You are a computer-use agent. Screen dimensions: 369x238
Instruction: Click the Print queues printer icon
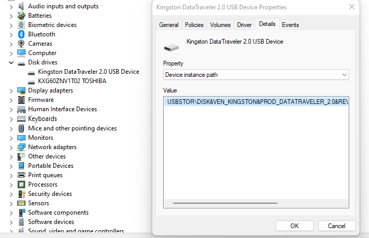click(x=21, y=175)
